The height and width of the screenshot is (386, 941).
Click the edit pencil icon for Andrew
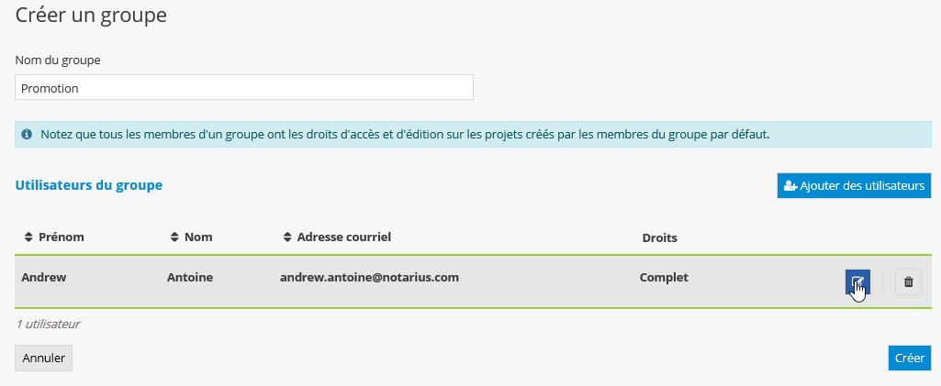pyautogui.click(x=857, y=282)
